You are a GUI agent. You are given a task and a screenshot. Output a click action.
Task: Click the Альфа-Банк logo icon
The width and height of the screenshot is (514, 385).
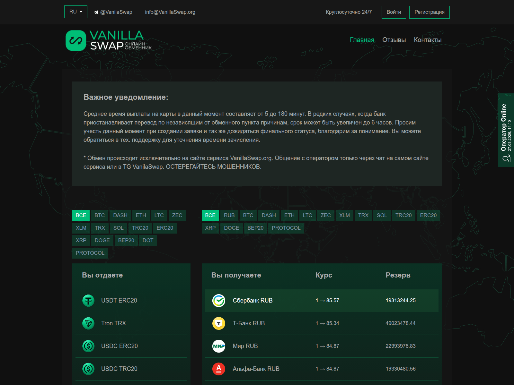pos(219,369)
